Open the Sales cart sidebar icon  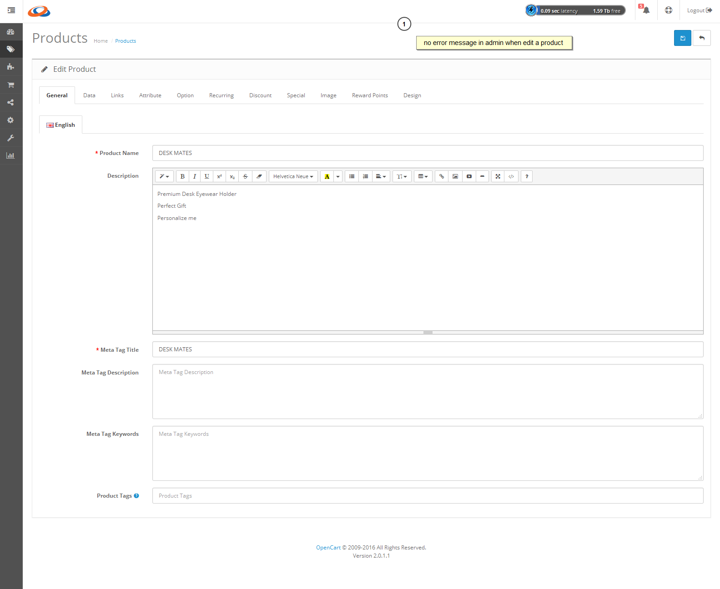11,85
